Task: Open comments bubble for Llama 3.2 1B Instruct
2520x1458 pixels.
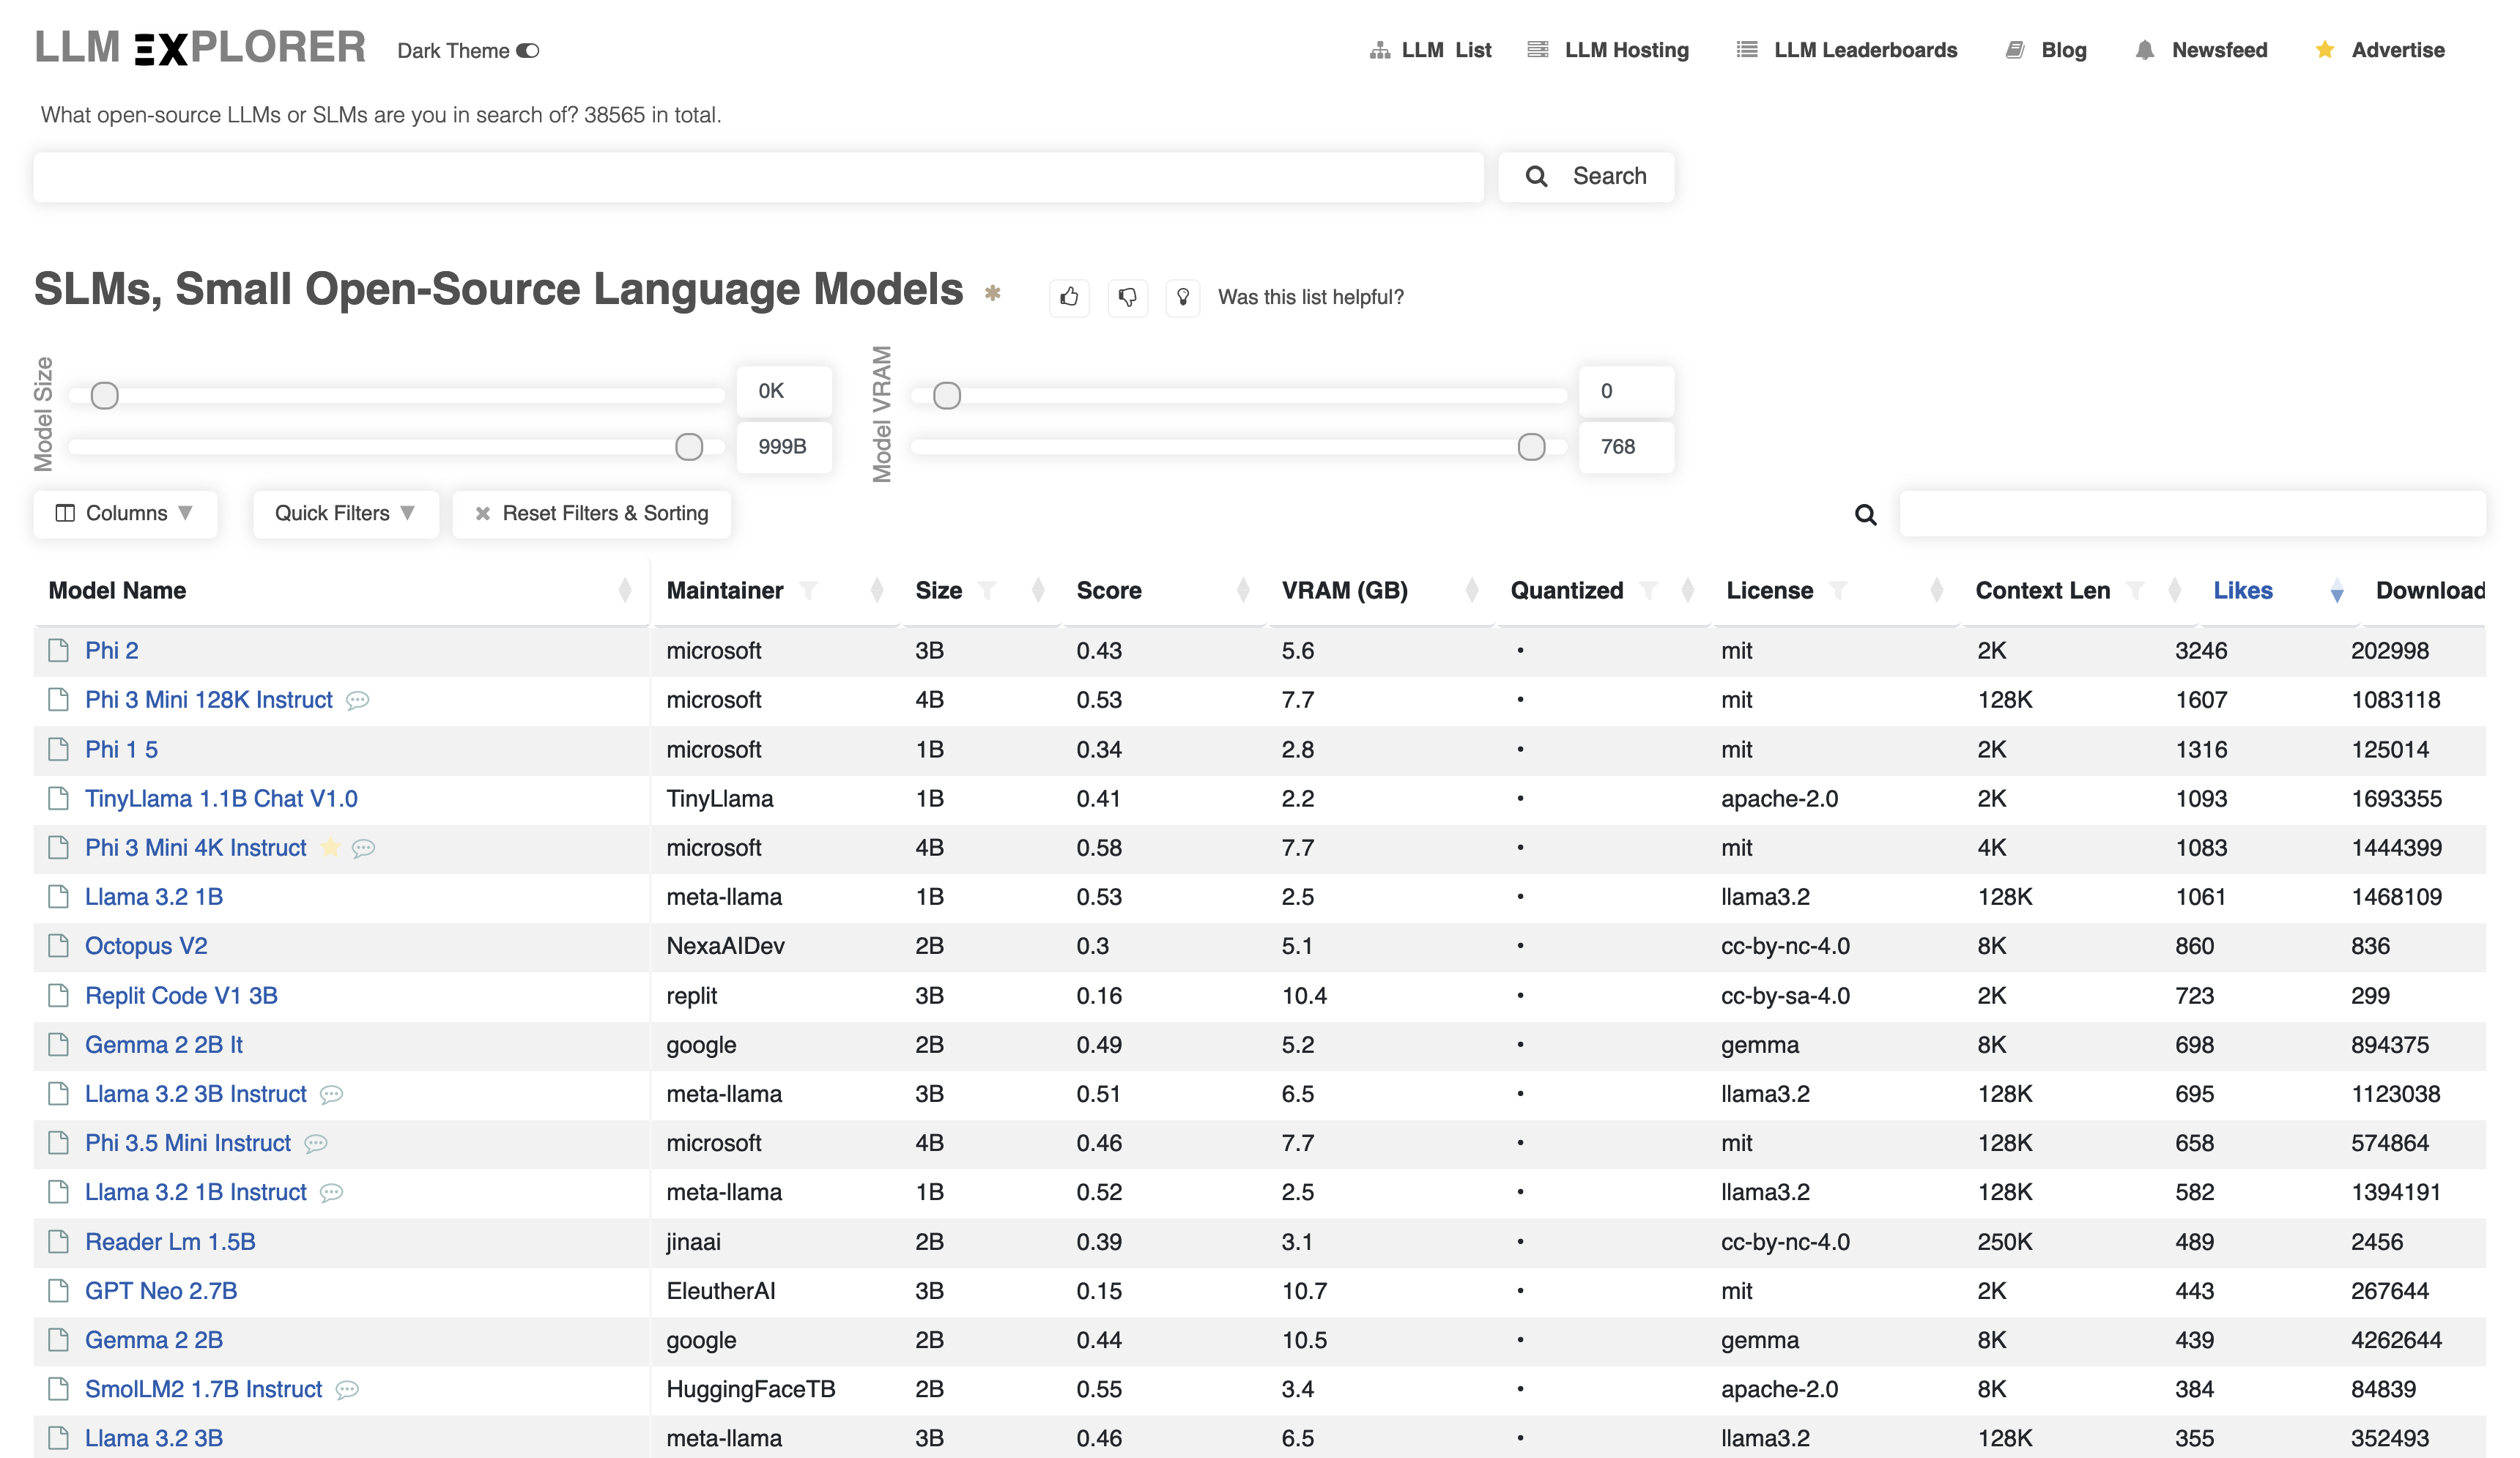Action: [331, 1193]
